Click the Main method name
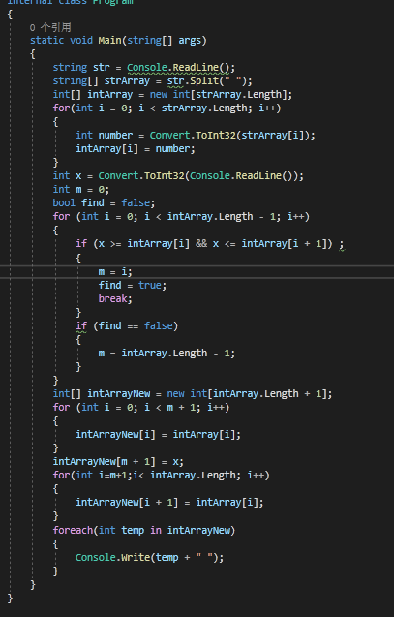This screenshot has width=394, height=617. (x=109, y=40)
